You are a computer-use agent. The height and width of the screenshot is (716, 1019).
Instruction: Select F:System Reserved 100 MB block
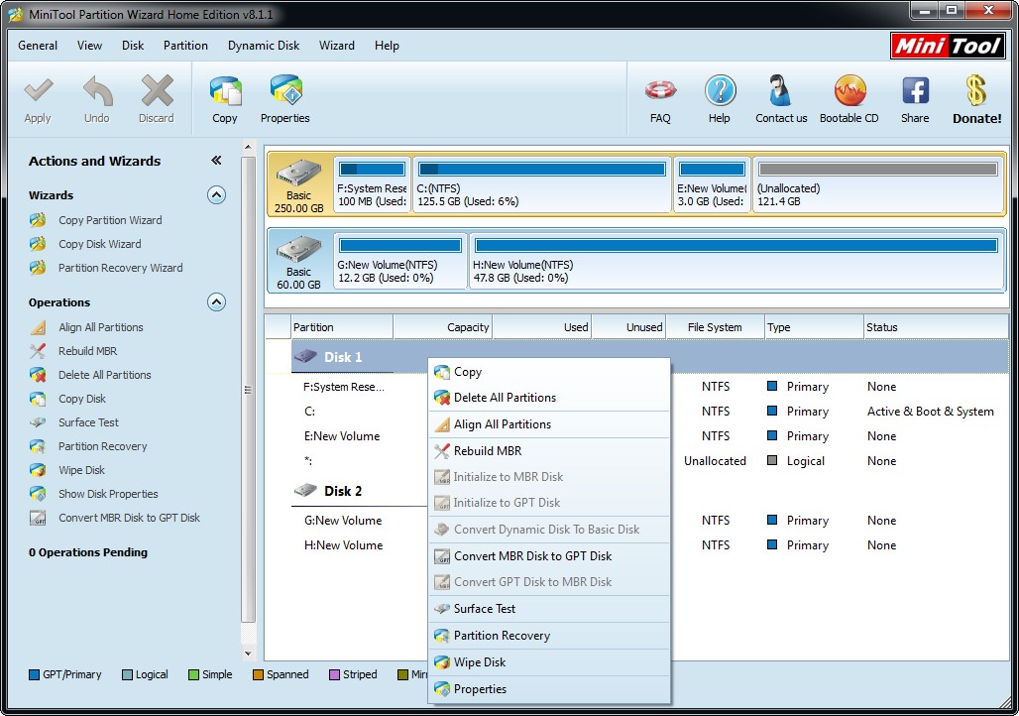click(x=373, y=184)
